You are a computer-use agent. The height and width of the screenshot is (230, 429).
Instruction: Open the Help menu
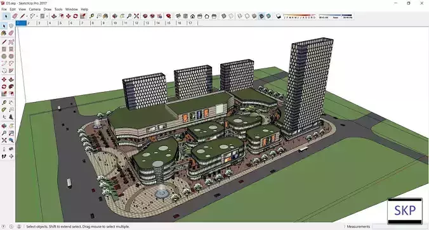point(84,10)
